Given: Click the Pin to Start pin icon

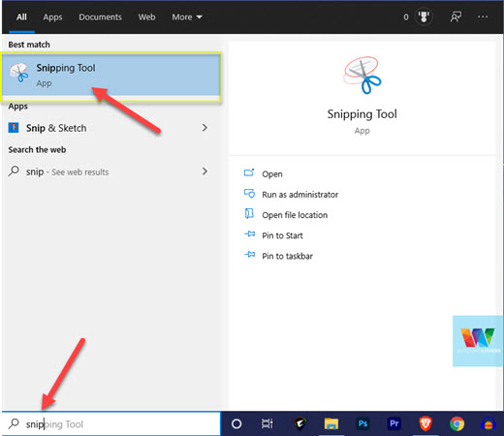Looking at the screenshot, I should tap(249, 234).
